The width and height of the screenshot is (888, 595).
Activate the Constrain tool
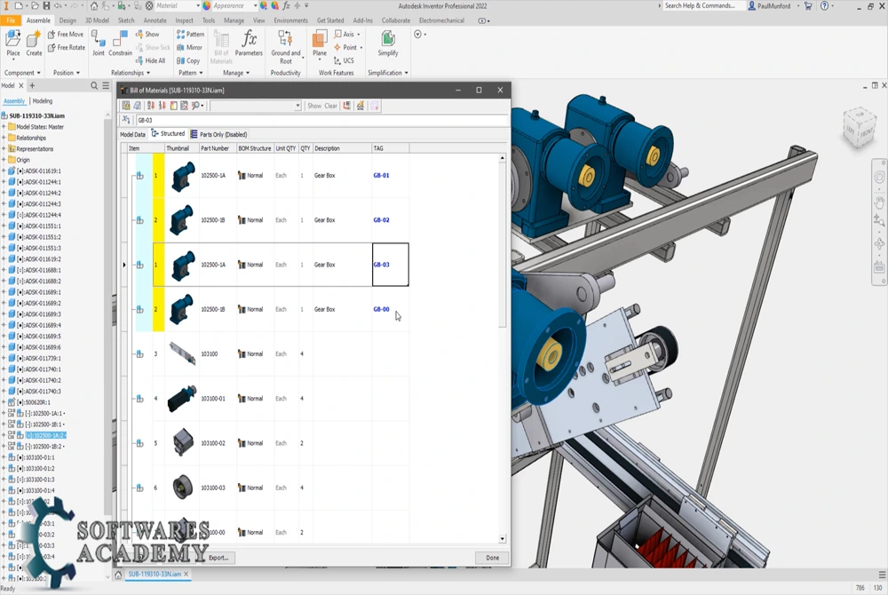(120, 44)
